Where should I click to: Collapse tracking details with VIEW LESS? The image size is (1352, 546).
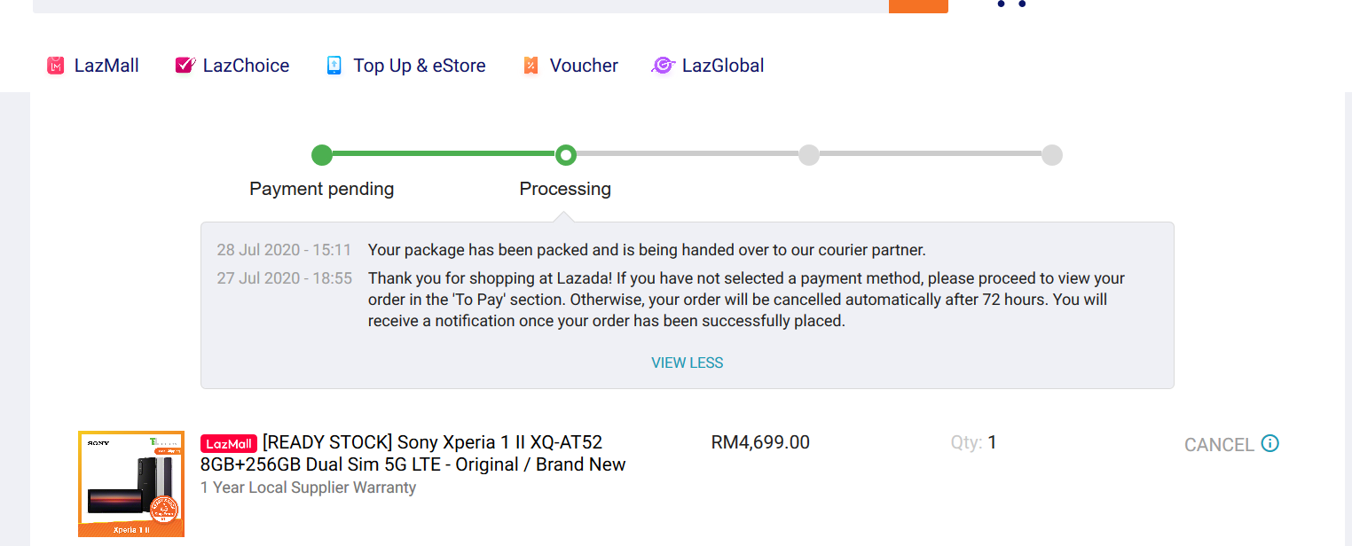click(688, 363)
